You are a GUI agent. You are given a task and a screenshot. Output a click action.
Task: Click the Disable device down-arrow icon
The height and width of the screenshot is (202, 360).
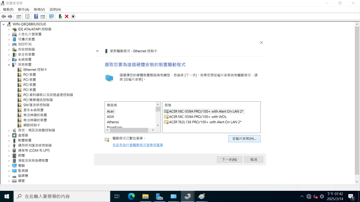[x=73, y=16]
